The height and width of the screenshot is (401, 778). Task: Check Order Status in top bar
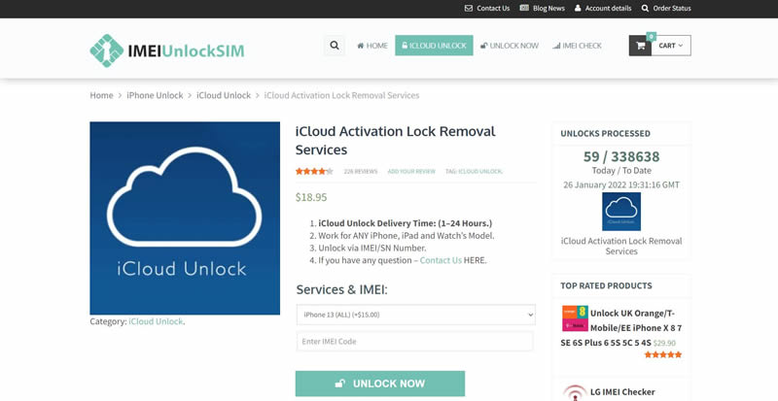[x=666, y=9]
